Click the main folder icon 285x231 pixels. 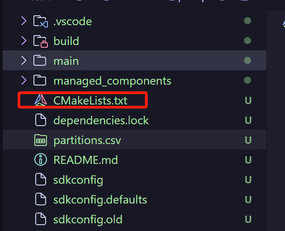coord(40,61)
